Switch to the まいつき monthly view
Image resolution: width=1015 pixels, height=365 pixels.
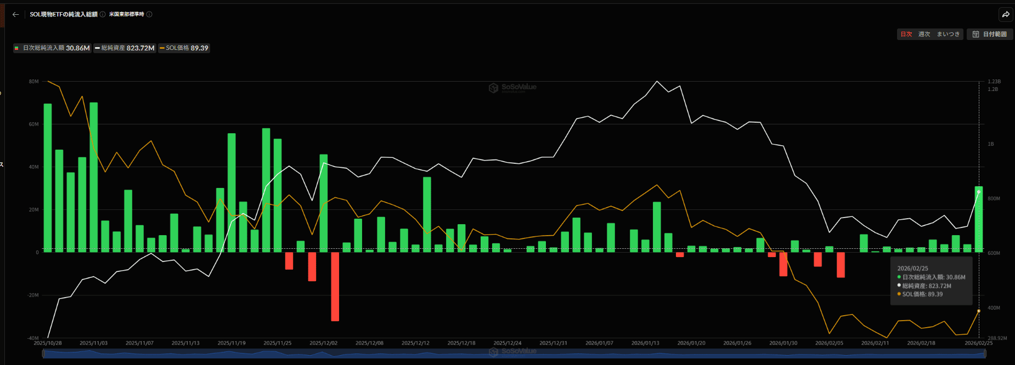(x=948, y=35)
